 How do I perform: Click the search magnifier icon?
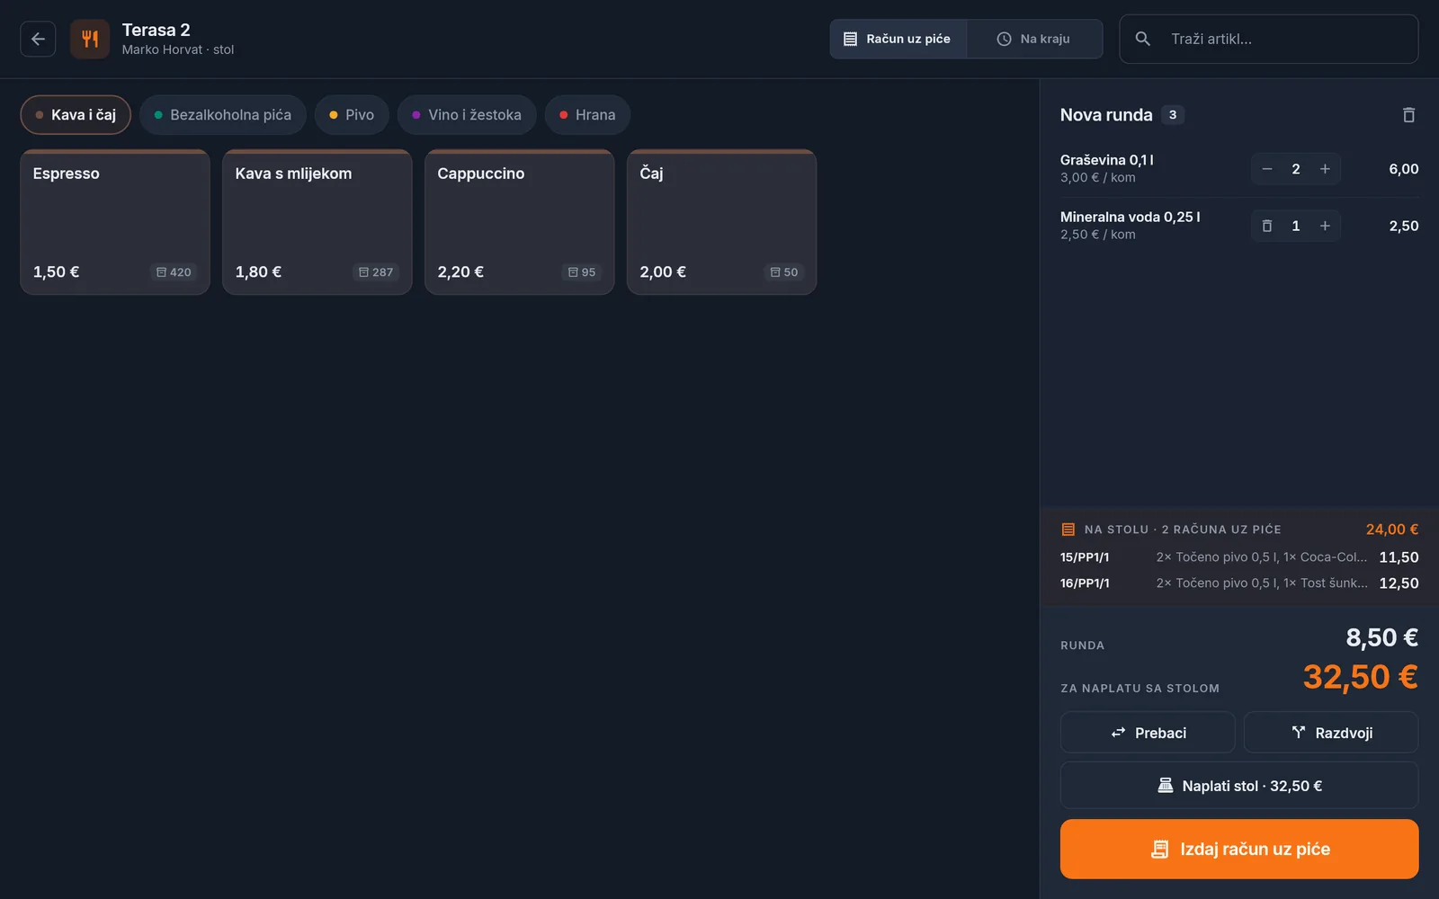pos(1142,39)
